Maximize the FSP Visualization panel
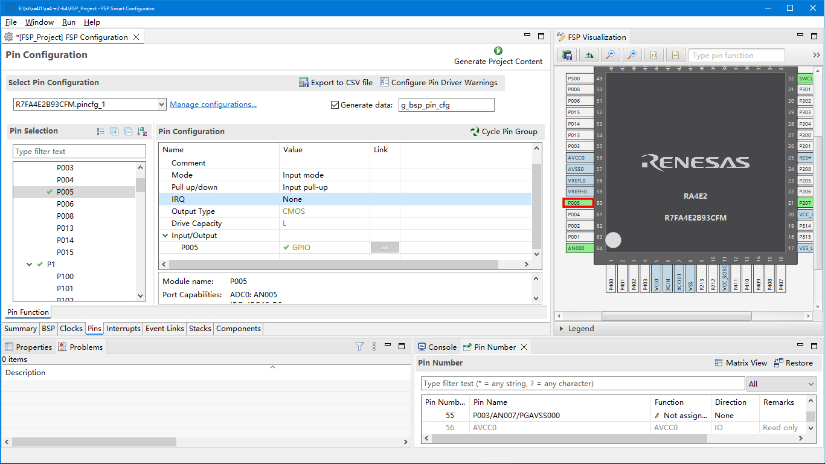This screenshot has height=464, width=825. tap(814, 36)
